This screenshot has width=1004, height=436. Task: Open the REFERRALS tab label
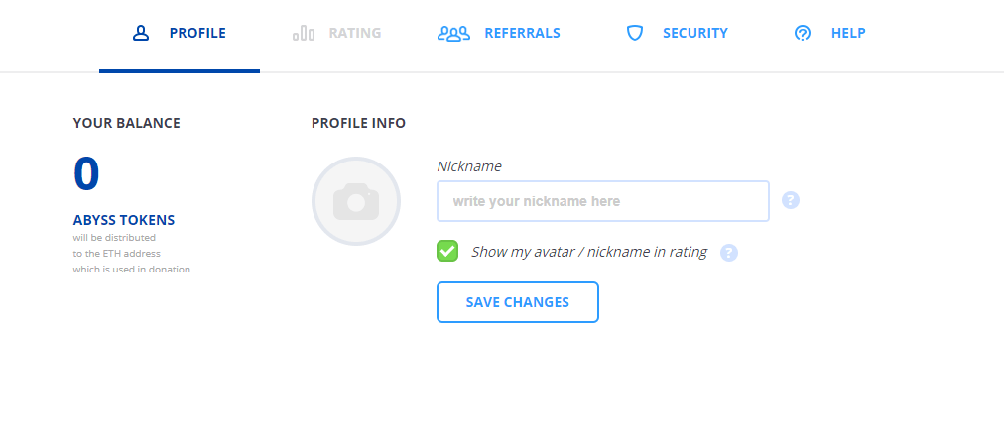pyautogui.click(x=522, y=33)
